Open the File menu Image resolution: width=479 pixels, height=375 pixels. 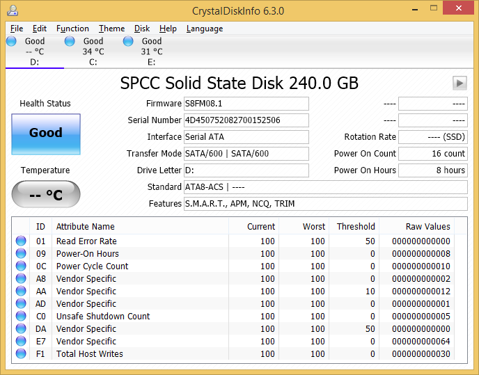coord(17,29)
